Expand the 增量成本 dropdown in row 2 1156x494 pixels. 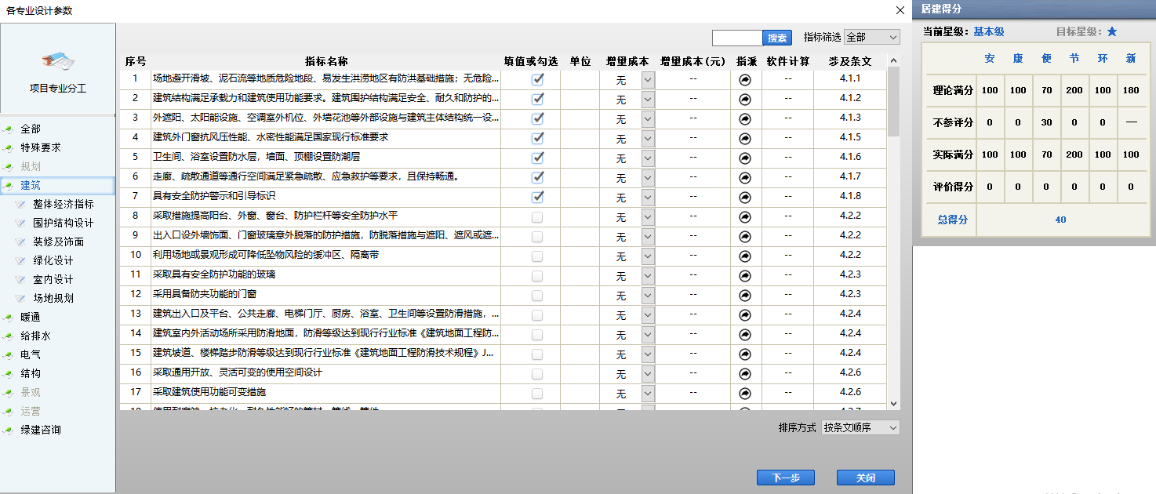click(x=648, y=99)
